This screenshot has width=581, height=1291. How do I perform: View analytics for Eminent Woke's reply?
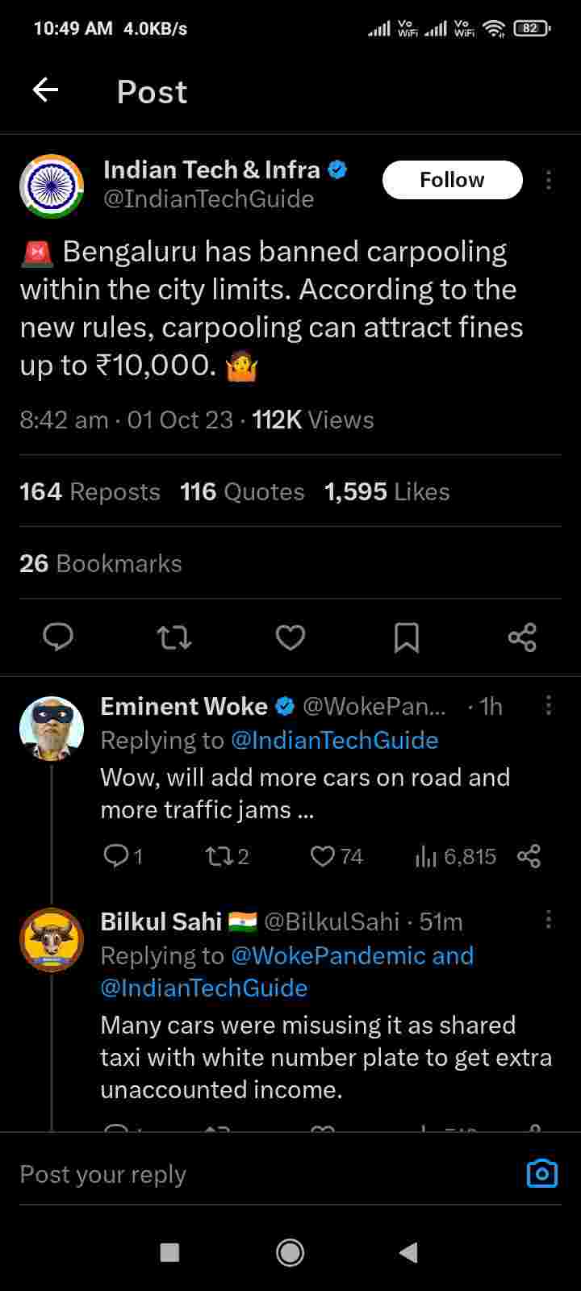tap(425, 857)
